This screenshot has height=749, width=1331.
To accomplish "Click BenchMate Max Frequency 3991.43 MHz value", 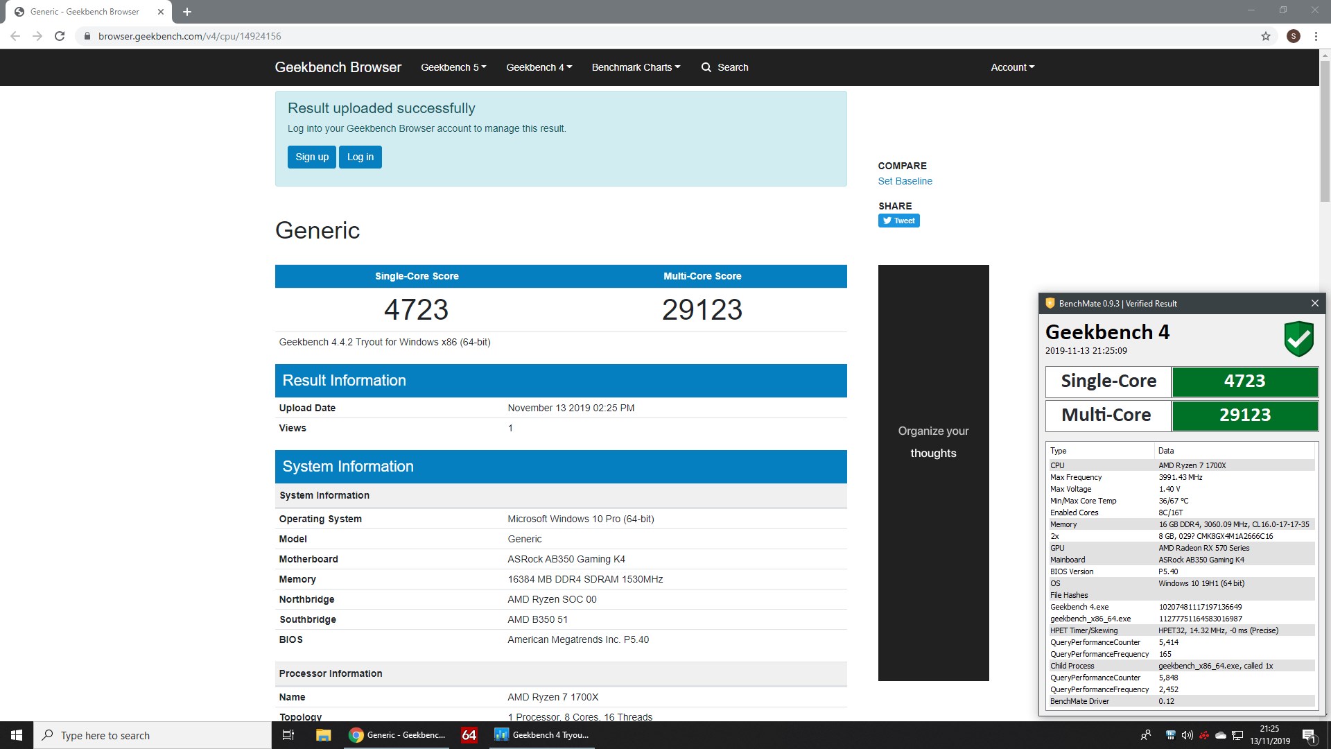I will pyautogui.click(x=1181, y=477).
